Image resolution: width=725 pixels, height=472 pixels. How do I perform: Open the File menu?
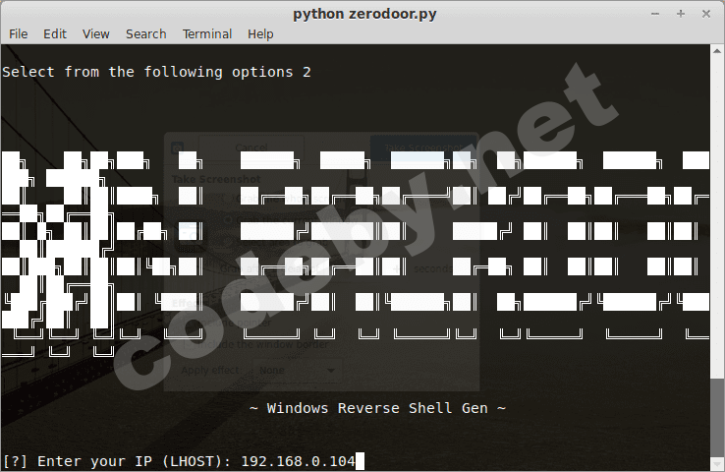tap(18, 33)
